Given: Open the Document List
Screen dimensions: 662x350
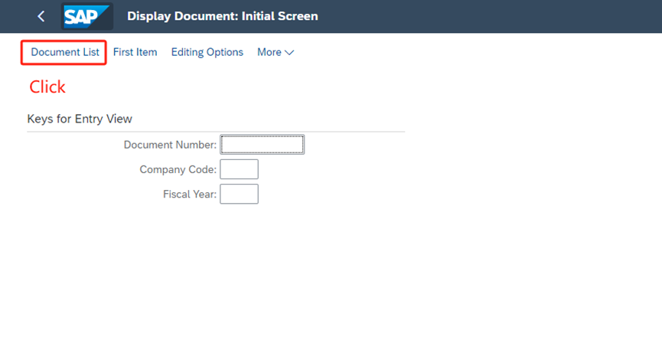Looking at the screenshot, I should pos(65,52).
